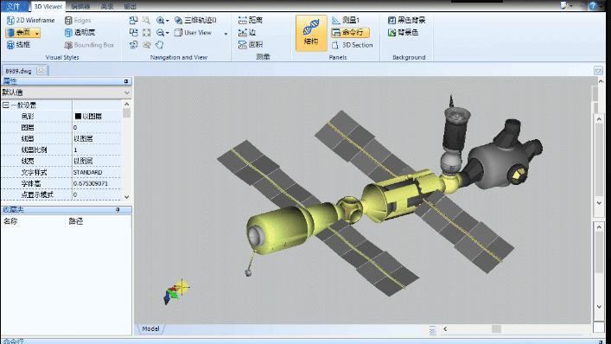
Task: Start the 3D orbit tool
Action: point(195,20)
